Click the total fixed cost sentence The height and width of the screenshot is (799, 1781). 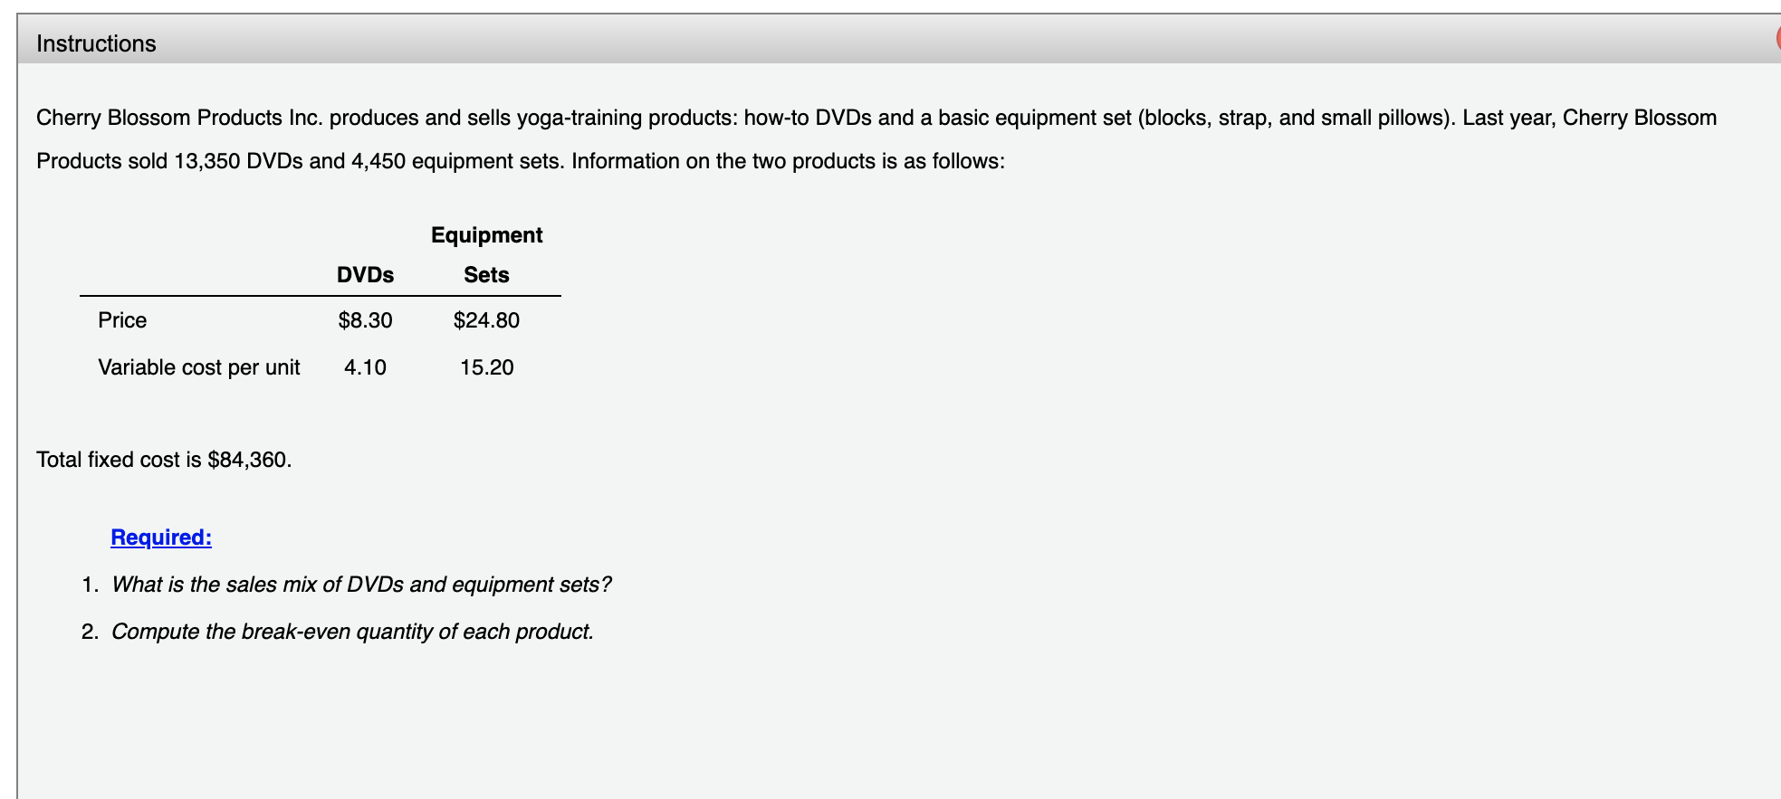(x=163, y=459)
